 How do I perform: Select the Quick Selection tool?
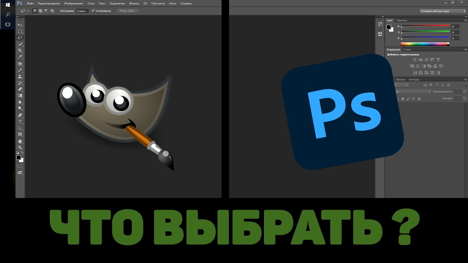coord(20,44)
